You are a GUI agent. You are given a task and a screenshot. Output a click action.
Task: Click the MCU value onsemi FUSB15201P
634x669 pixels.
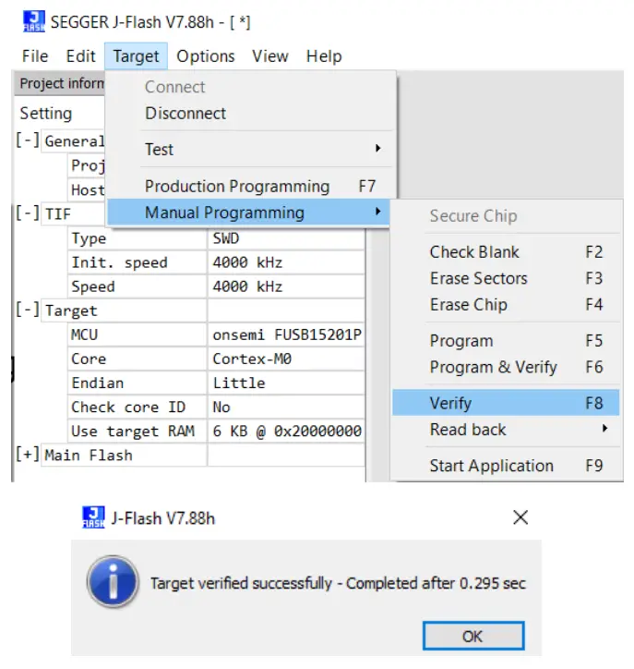[286, 334]
